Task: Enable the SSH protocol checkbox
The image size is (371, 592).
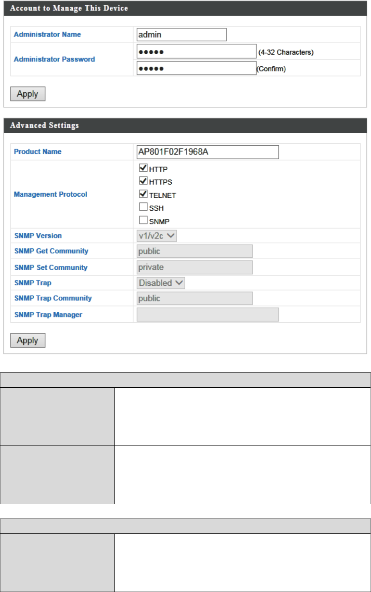Action: click(143, 208)
